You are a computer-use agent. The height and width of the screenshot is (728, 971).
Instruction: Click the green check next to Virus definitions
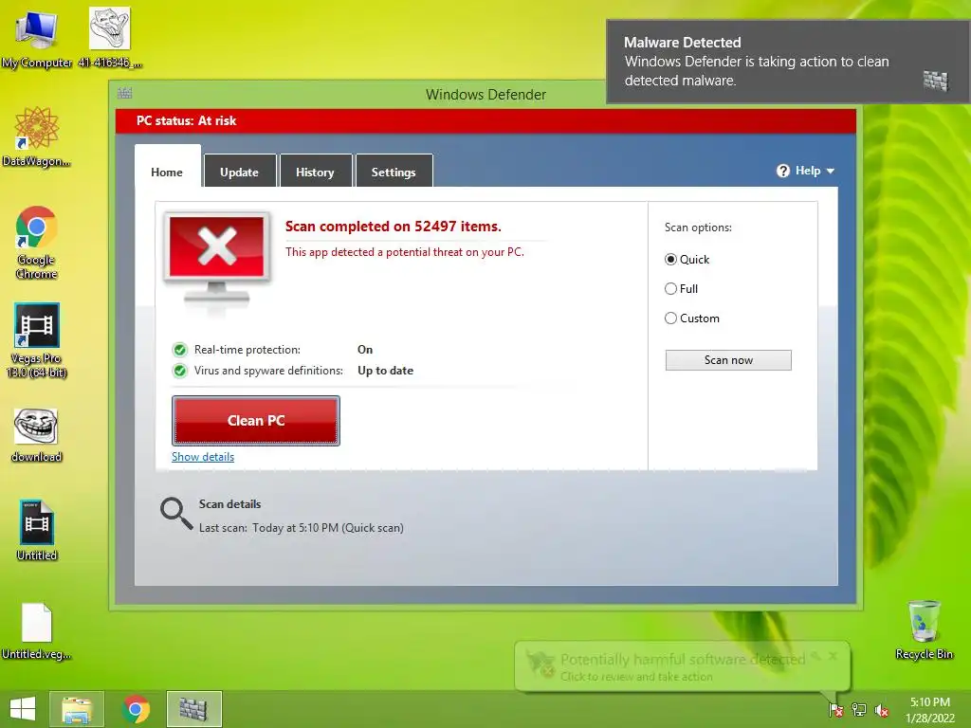[179, 371]
